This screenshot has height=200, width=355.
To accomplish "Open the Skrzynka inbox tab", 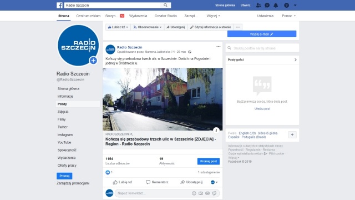I will 115,16.
